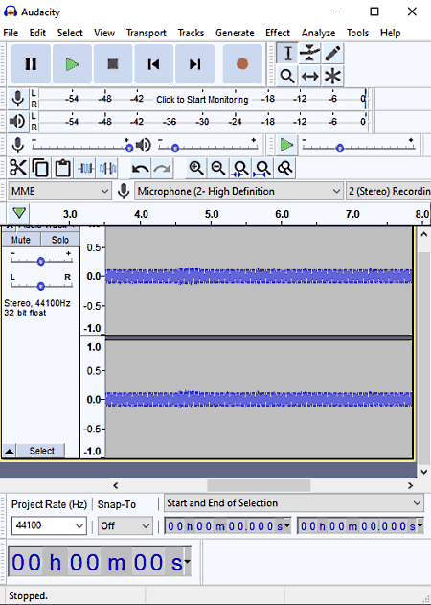The image size is (431, 605).
Task: Click the track Select button
Action: (x=41, y=451)
